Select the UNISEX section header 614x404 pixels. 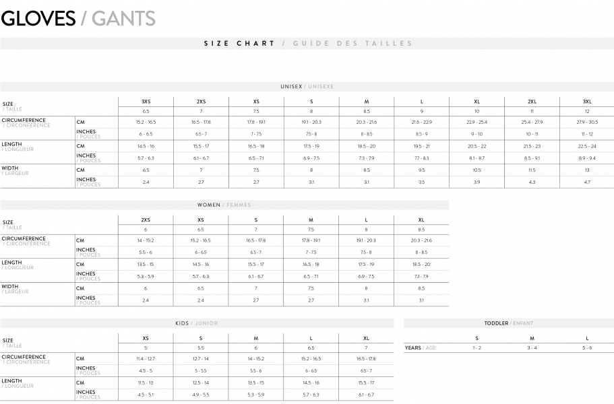pyautogui.click(x=307, y=87)
